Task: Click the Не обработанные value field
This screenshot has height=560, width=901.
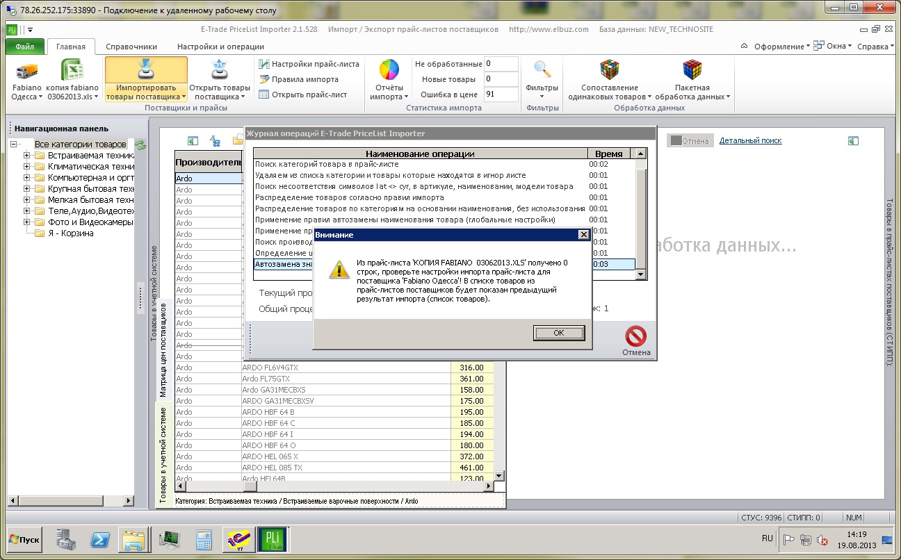Action: (501, 64)
